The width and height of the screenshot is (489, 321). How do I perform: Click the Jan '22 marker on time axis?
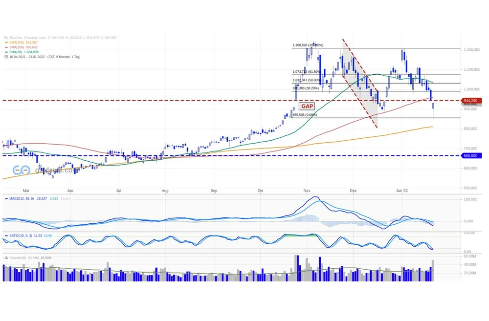tap(401, 191)
